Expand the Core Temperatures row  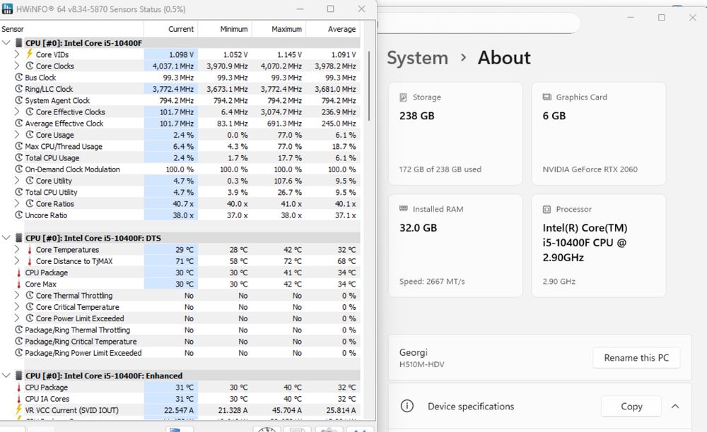click(x=17, y=249)
